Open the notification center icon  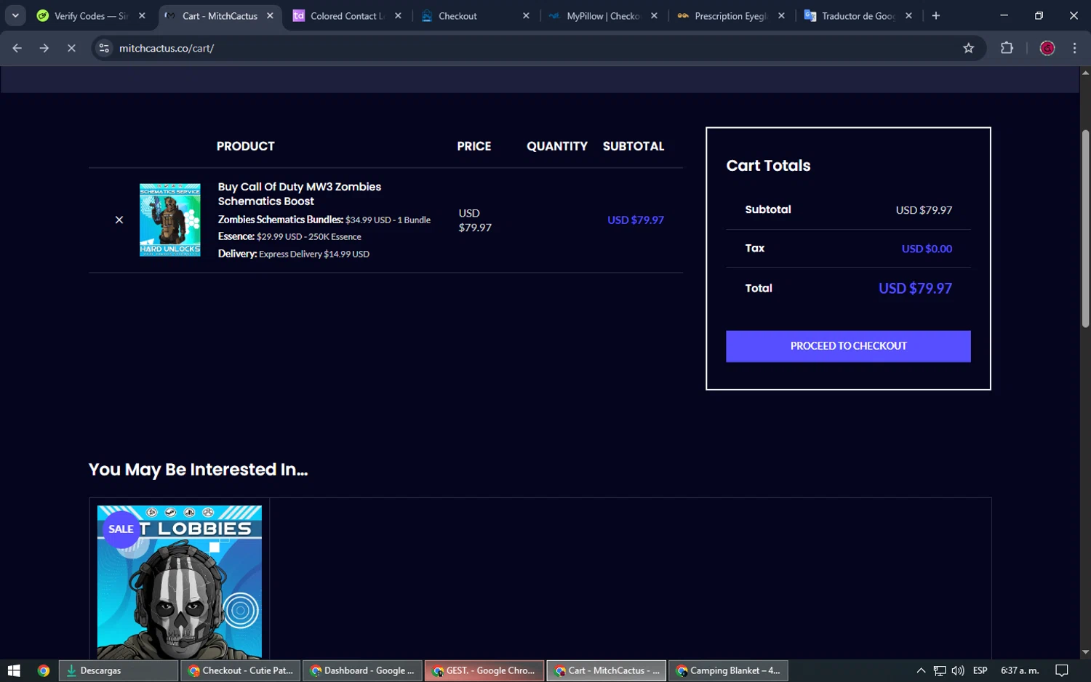(x=1062, y=670)
